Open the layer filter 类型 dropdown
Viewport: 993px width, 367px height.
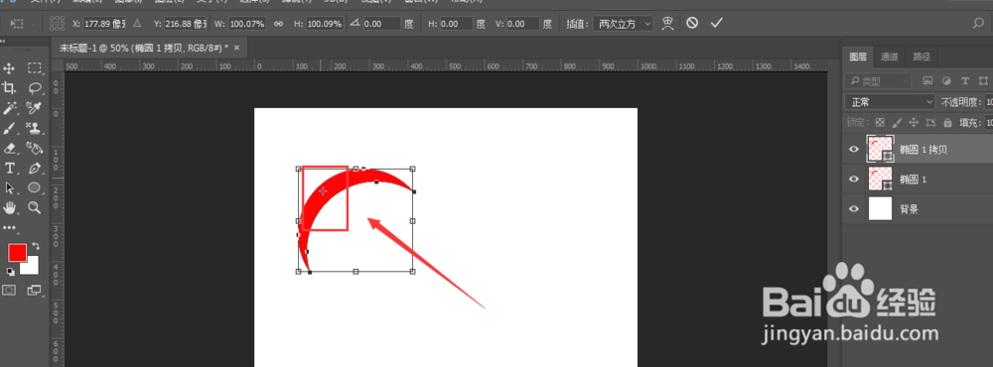pyautogui.click(x=878, y=81)
